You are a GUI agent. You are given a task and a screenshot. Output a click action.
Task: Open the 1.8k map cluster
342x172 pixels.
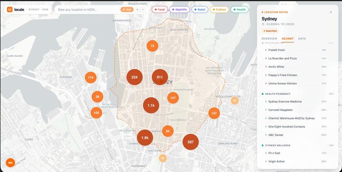[x=145, y=138]
